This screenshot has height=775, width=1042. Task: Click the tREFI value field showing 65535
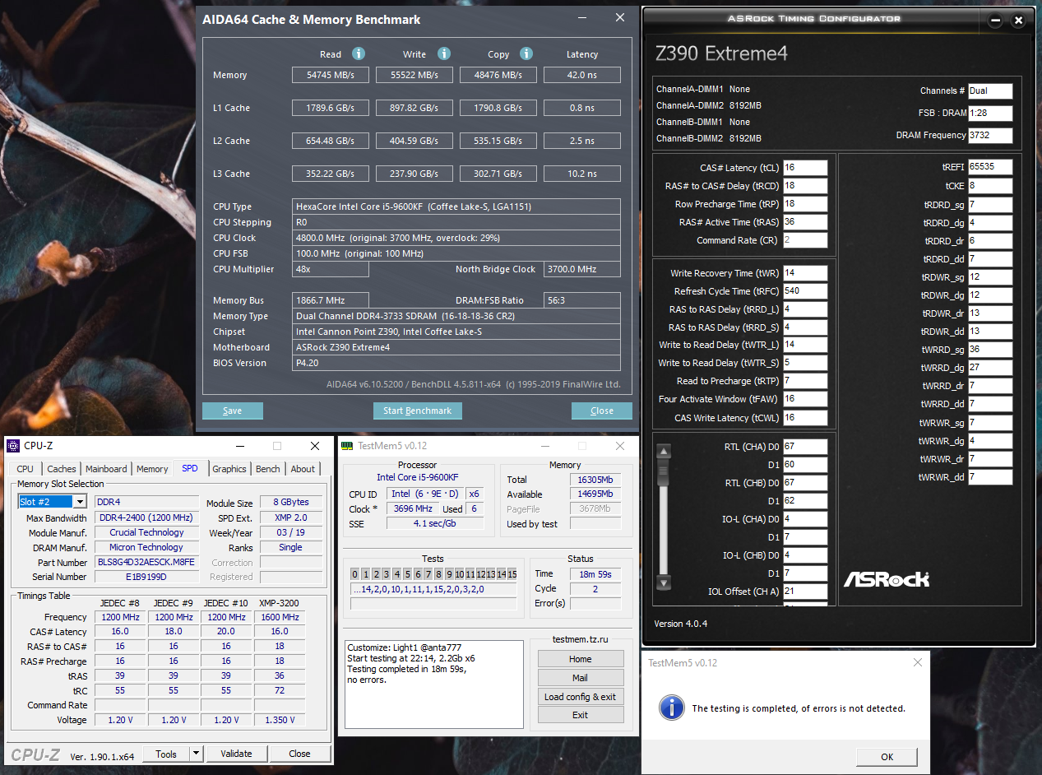point(990,167)
